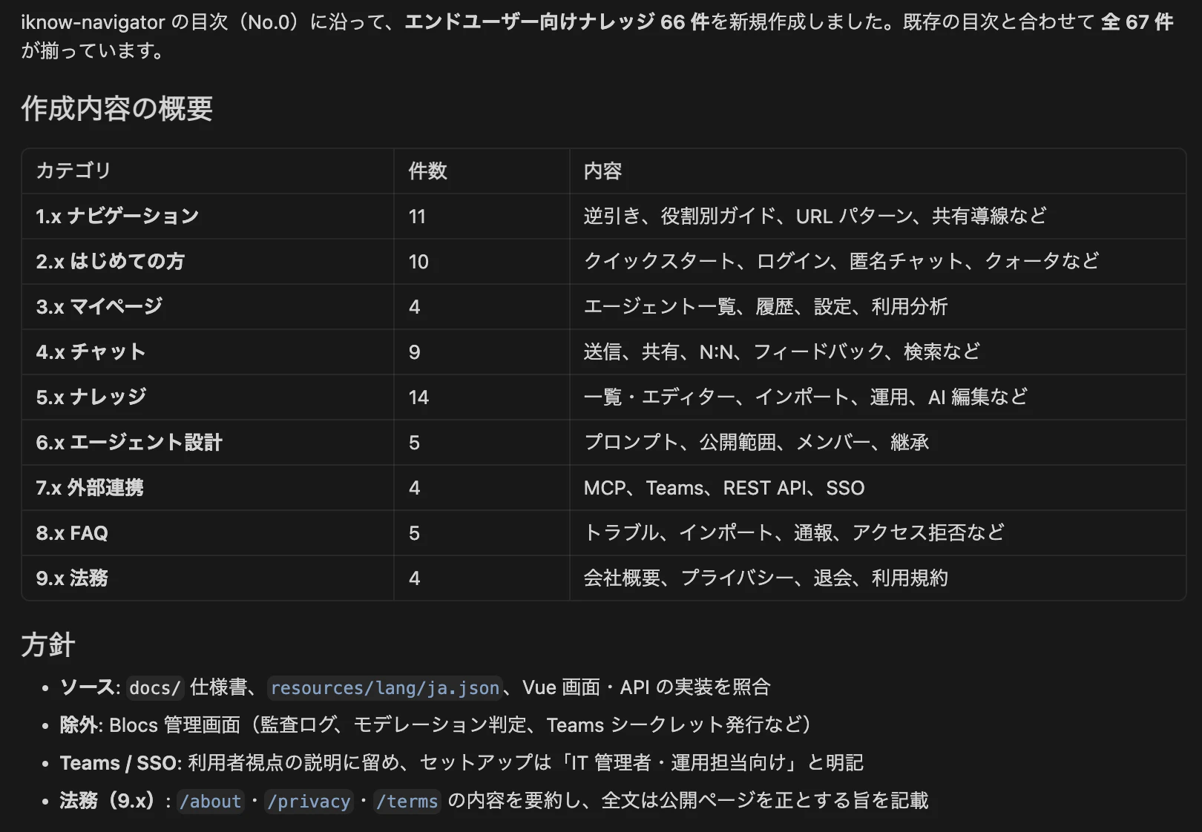Click the count "9" in the チャット row
The width and height of the screenshot is (1202, 832).
pos(414,352)
